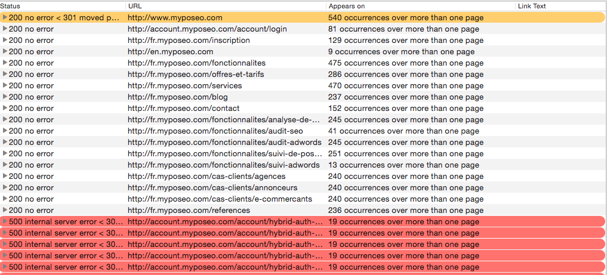Select the http://www.myposeo.com URL cell

175,18
